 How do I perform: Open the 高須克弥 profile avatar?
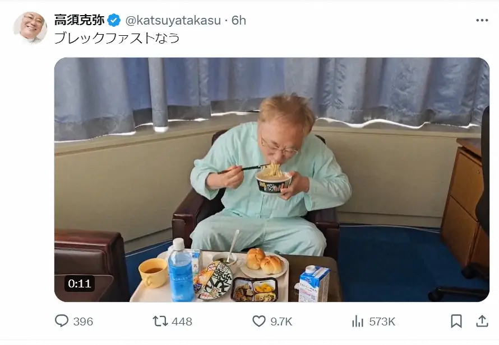[x=30, y=27]
